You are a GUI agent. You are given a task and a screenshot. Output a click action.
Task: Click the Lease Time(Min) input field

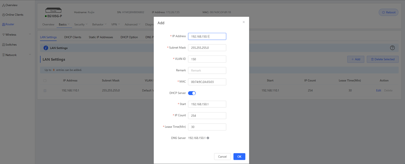pos(207,127)
